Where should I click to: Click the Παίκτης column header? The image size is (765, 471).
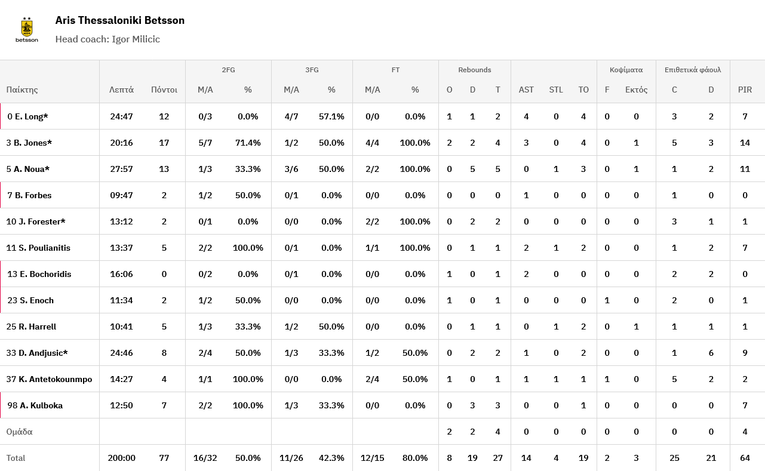(x=22, y=90)
